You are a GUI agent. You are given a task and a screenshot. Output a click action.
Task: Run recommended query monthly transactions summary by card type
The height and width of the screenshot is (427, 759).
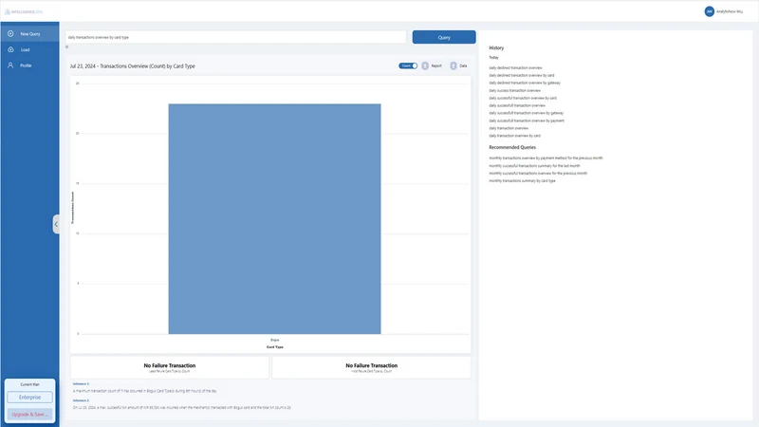pyautogui.click(x=523, y=180)
